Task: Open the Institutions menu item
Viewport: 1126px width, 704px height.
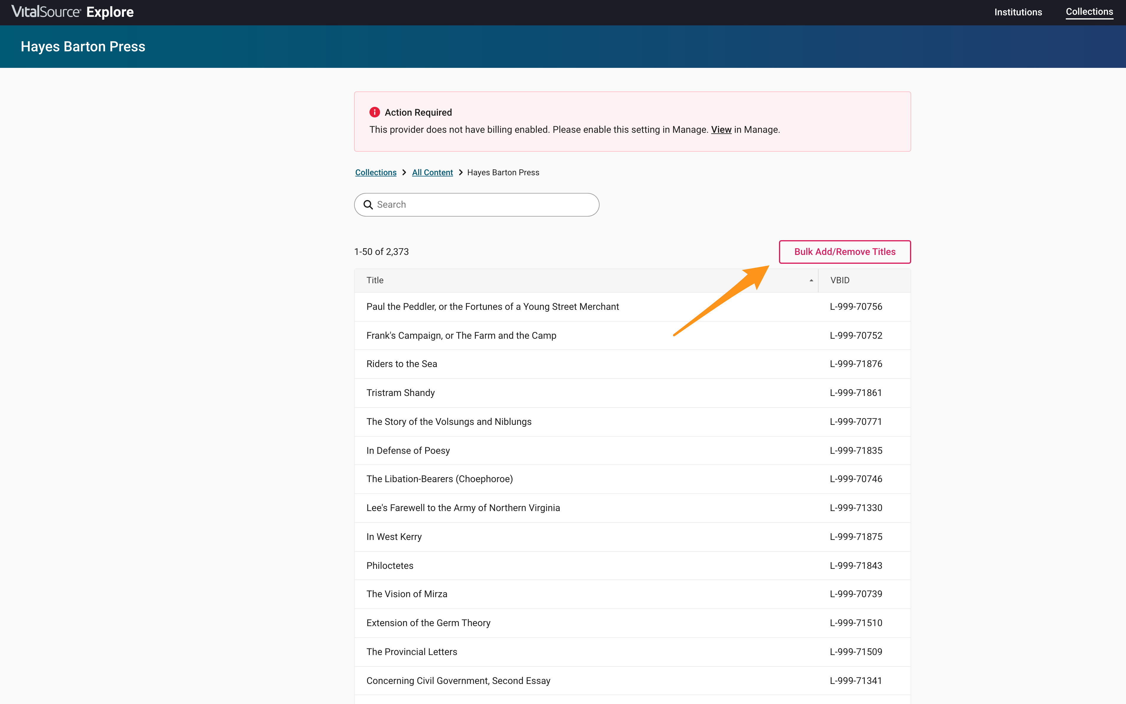Action: pyautogui.click(x=1017, y=12)
